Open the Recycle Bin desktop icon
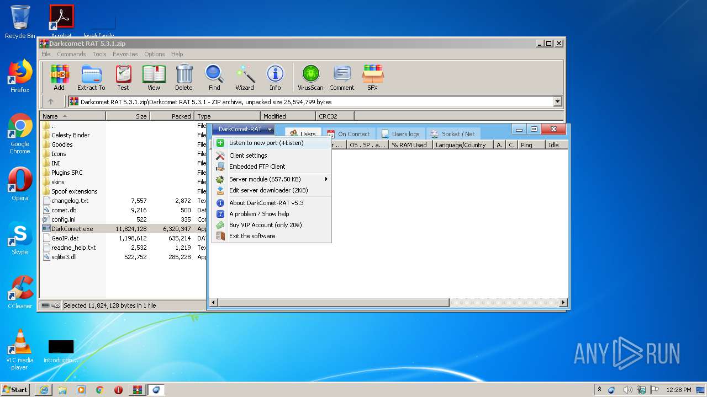The height and width of the screenshot is (397, 707). [x=20, y=22]
